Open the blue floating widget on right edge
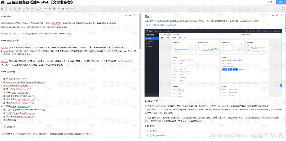This screenshot has width=286, height=141. [x=281, y=85]
